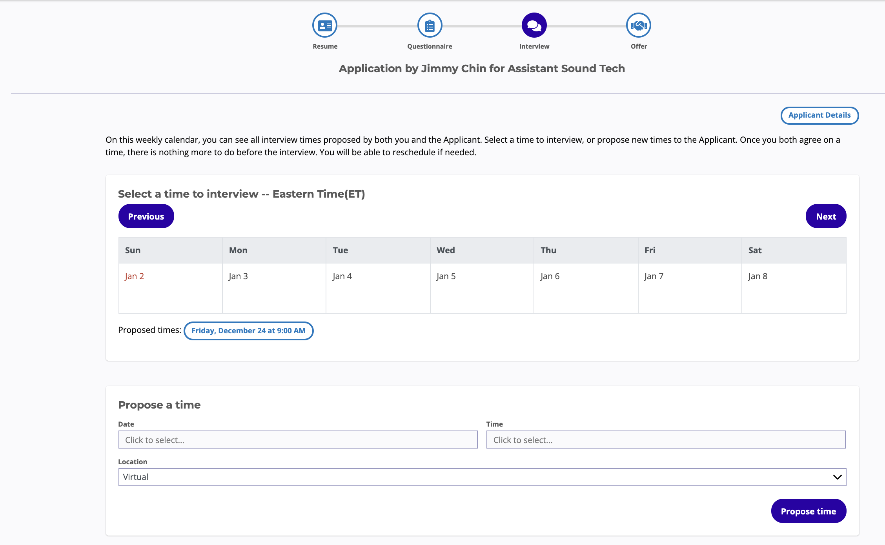Screen dimensions: 885x545
Task: Pick the Jan 6 Thursday cell
Action: click(x=586, y=288)
